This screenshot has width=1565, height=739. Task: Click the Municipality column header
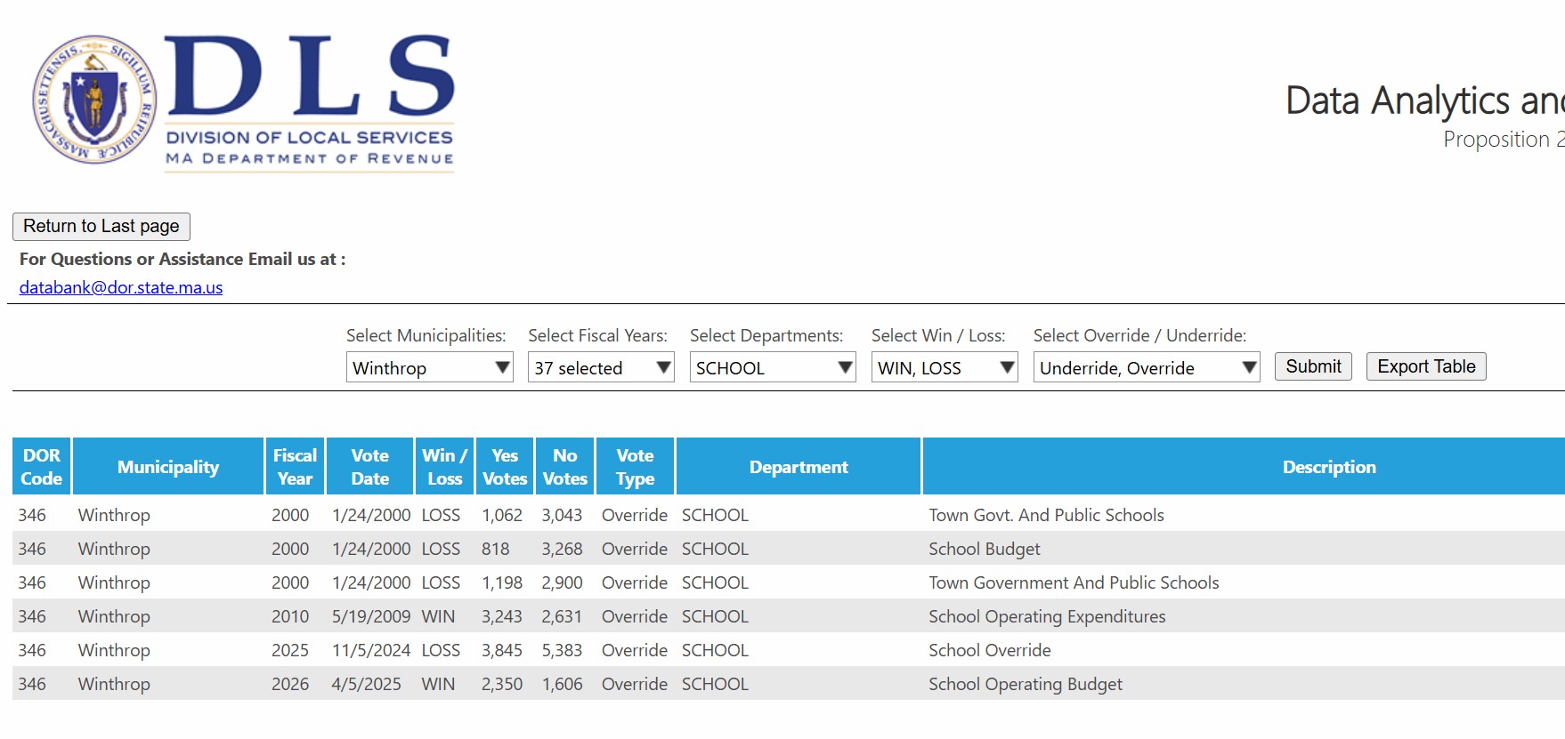tap(168, 467)
